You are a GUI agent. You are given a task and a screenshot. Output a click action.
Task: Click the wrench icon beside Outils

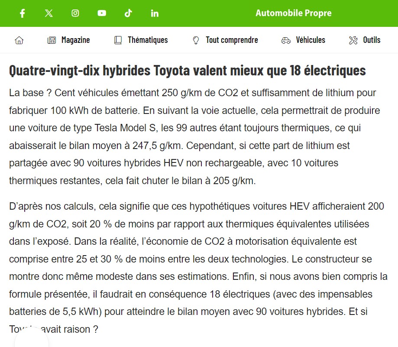tap(353, 40)
